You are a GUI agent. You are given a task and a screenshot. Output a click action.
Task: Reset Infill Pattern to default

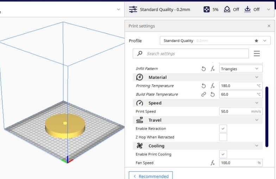pyautogui.click(x=203, y=69)
